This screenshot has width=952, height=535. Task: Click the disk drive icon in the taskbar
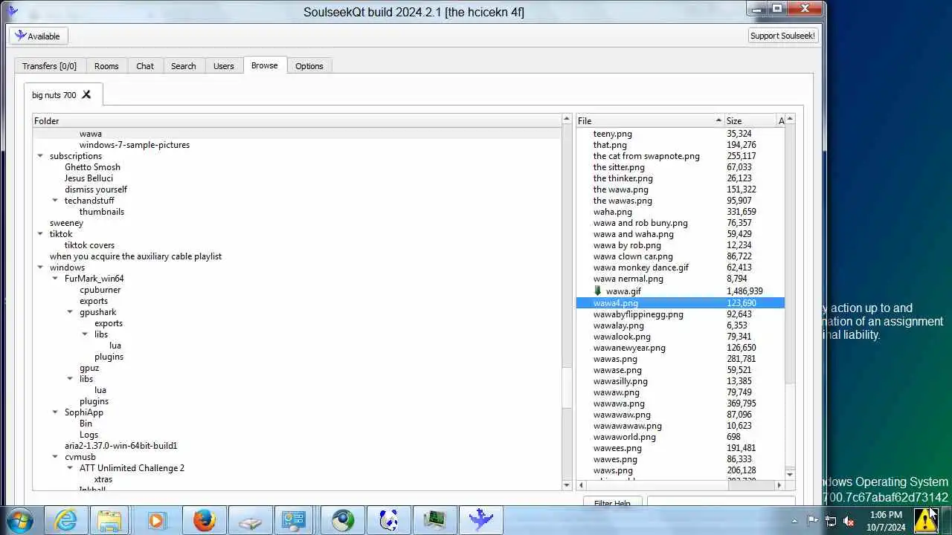click(x=251, y=520)
